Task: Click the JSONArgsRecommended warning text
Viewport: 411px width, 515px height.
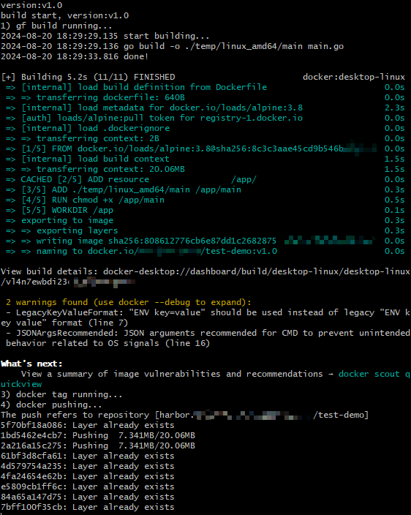Action: click(205, 338)
